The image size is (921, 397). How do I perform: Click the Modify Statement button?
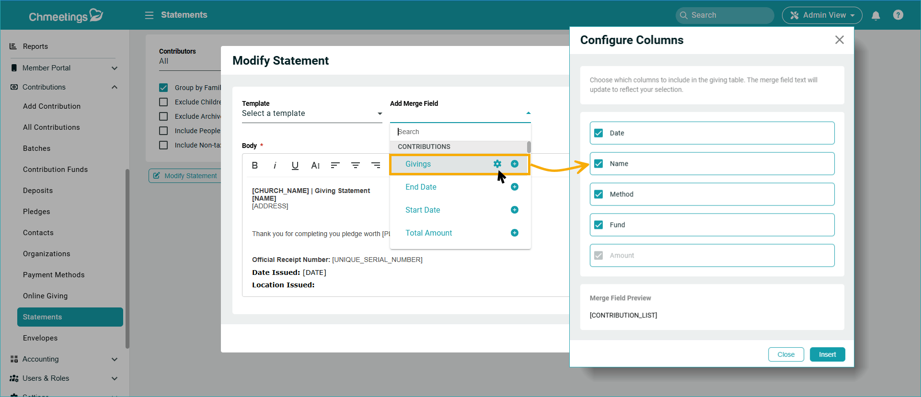click(185, 176)
